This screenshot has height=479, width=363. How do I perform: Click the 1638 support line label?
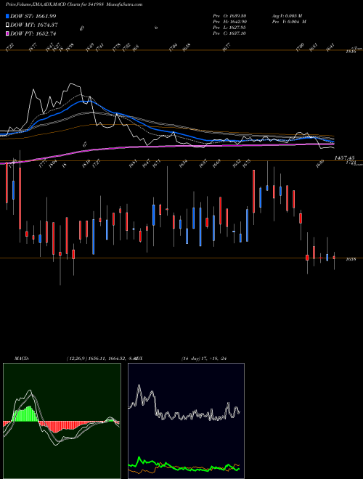click(x=351, y=259)
